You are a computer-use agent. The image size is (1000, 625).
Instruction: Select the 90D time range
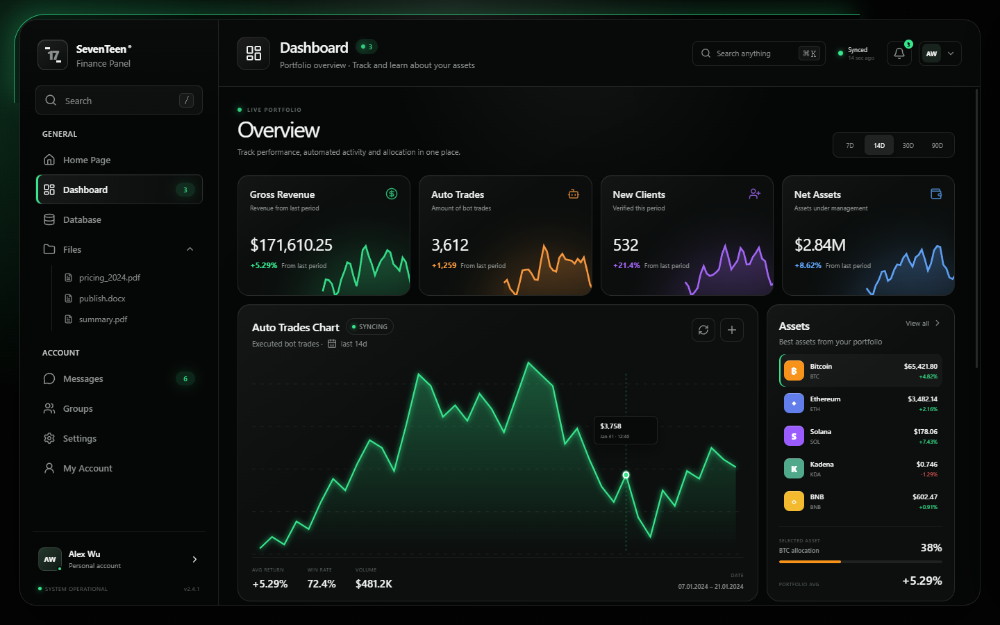[x=937, y=145]
